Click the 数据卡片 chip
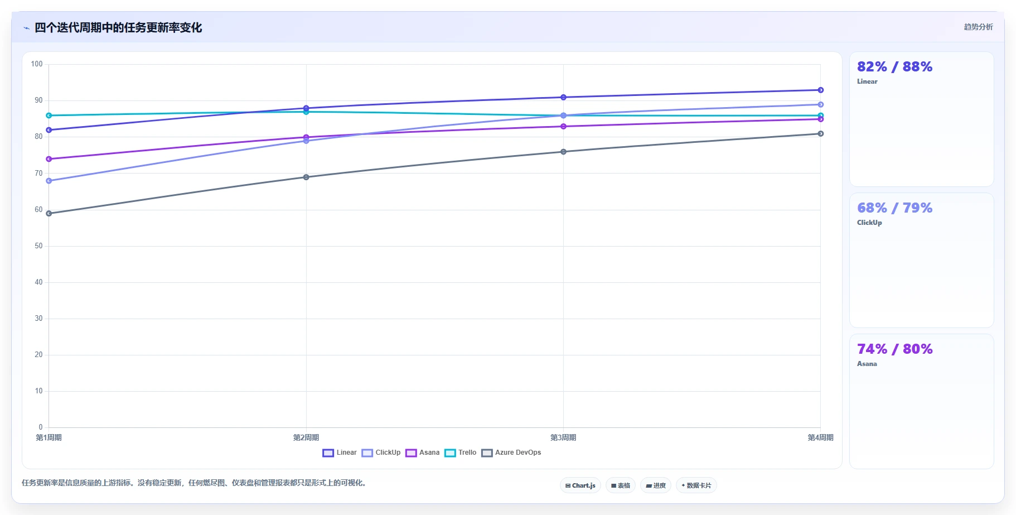Screen dimensions: 1016x515 click(696, 485)
